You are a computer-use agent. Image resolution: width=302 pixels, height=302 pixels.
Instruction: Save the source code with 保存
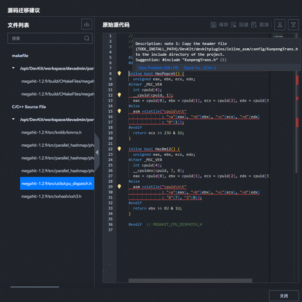click(x=219, y=25)
